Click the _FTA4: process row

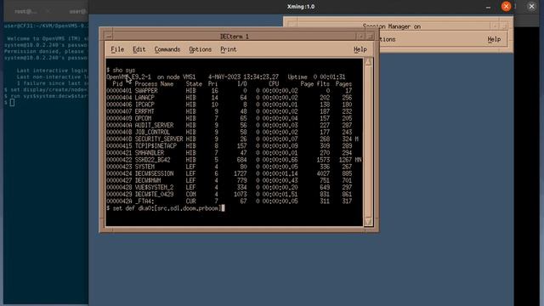click(229, 201)
